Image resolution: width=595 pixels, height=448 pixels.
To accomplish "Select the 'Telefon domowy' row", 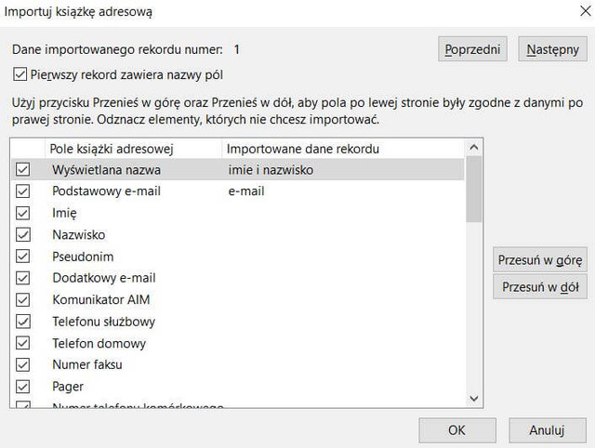I will pyautogui.click(x=238, y=343).
